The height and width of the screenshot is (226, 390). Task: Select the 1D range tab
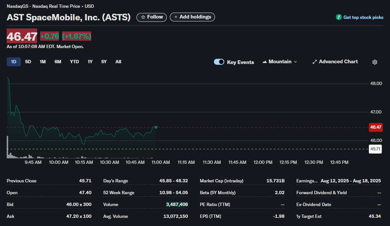click(14, 62)
